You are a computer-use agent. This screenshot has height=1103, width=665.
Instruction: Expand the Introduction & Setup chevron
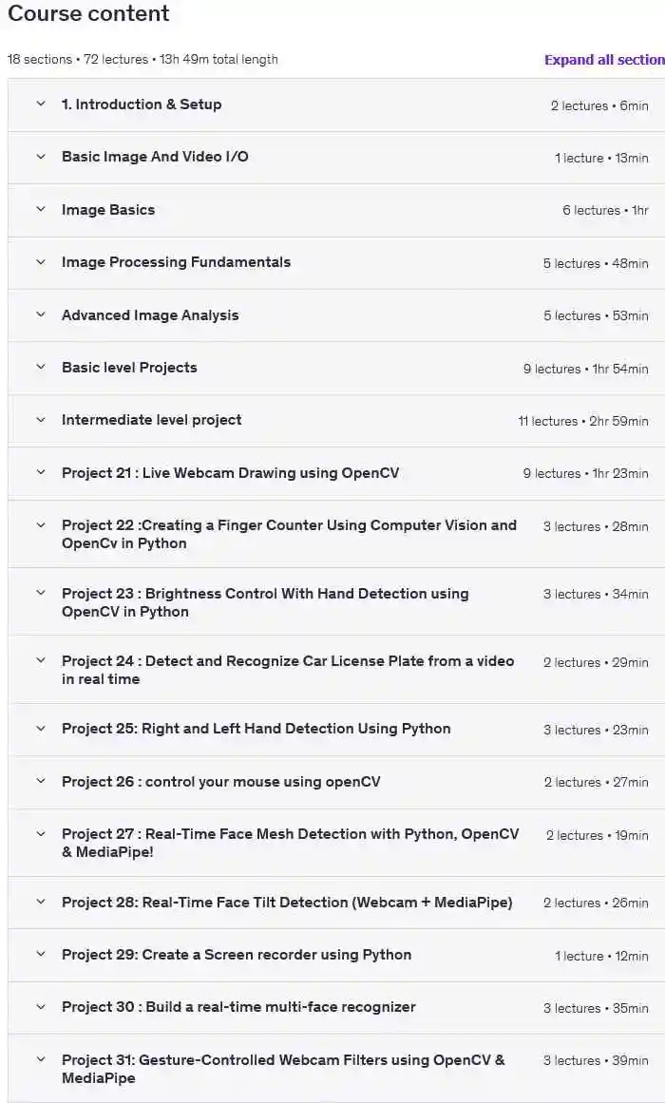(x=41, y=105)
